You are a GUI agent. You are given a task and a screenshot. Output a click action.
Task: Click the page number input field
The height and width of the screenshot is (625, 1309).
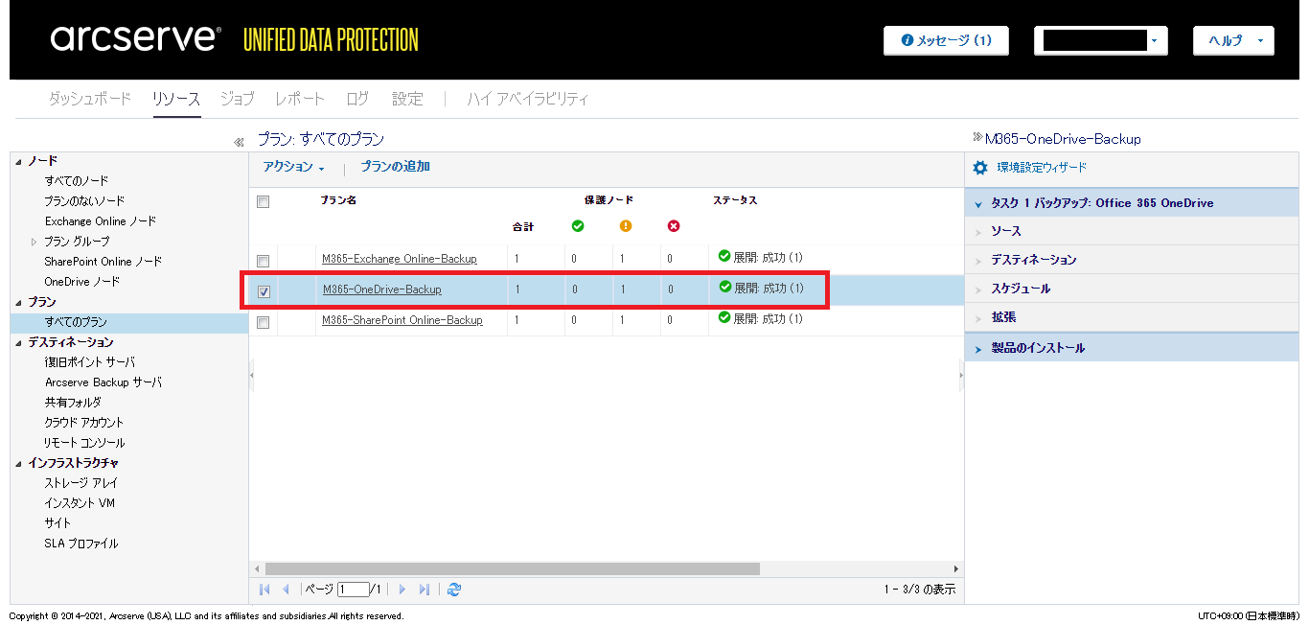(352, 590)
